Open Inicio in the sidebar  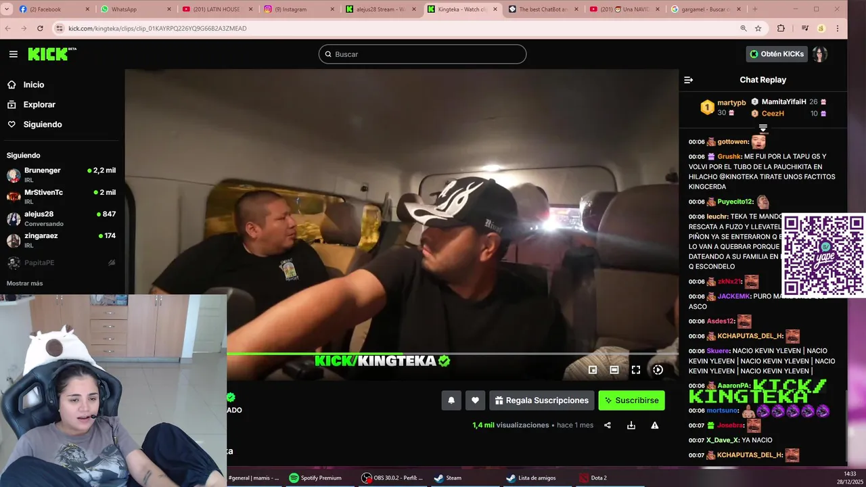click(x=33, y=85)
